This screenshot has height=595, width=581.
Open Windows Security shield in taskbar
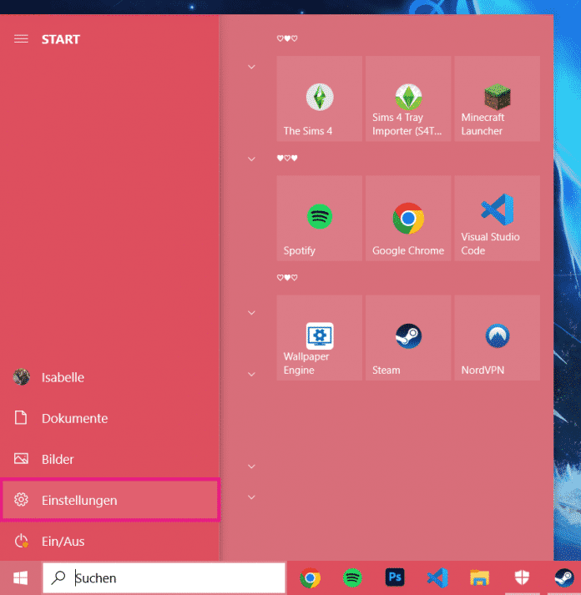(522, 577)
